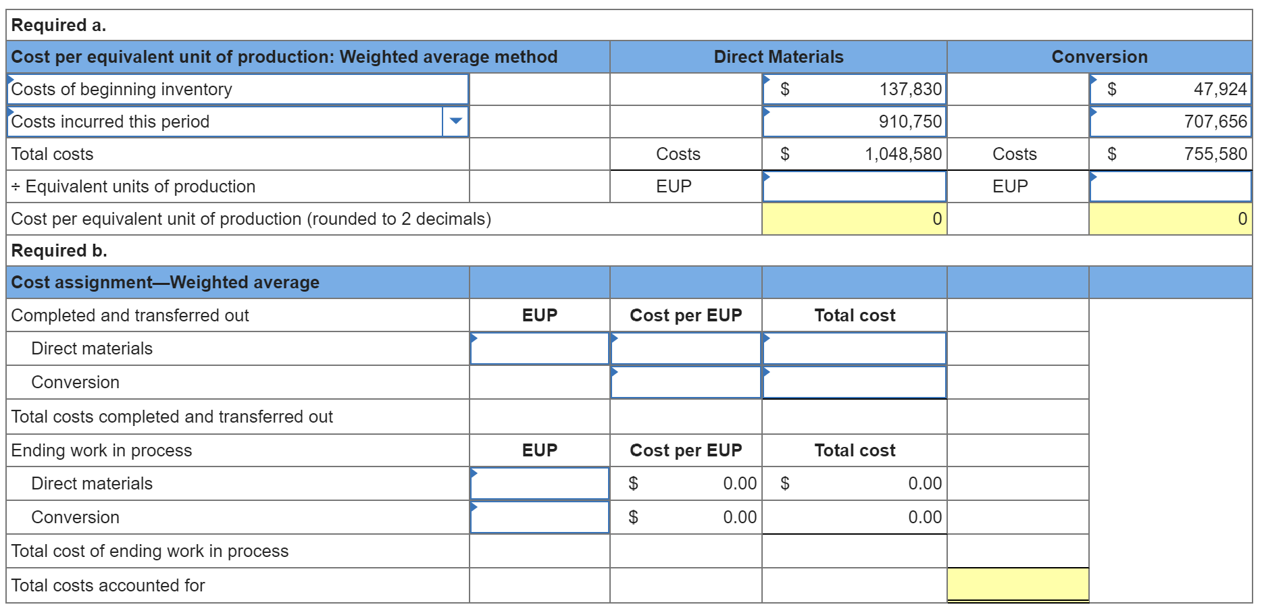Select ending WIP Direct materials total cost 0.00
The width and height of the screenshot is (1262, 613).
click(x=925, y=483)
